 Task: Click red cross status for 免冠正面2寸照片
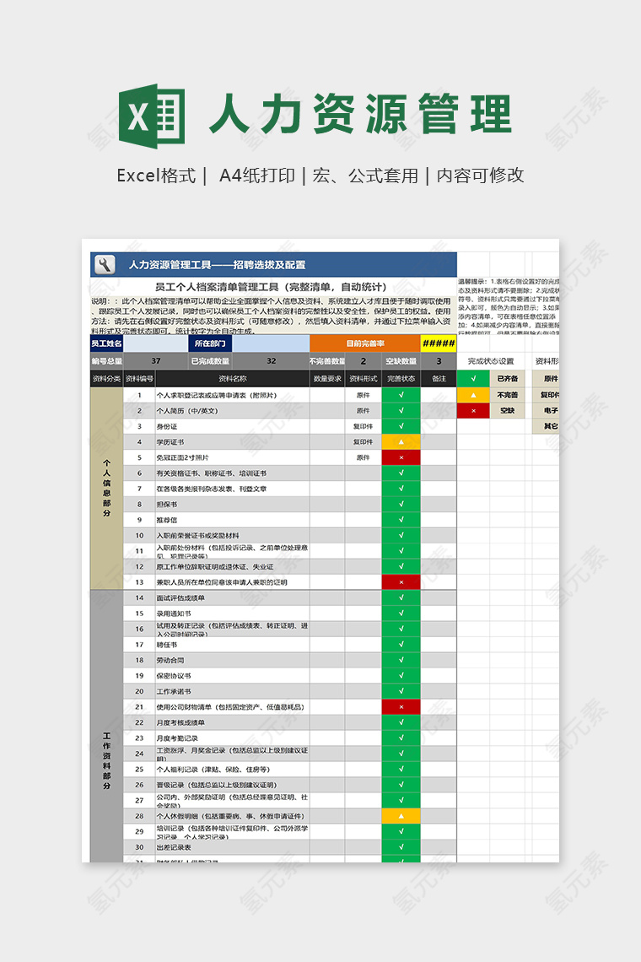[401, 457]
